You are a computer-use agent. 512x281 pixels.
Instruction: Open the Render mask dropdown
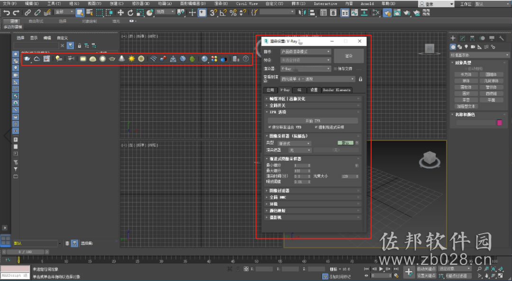300,150
